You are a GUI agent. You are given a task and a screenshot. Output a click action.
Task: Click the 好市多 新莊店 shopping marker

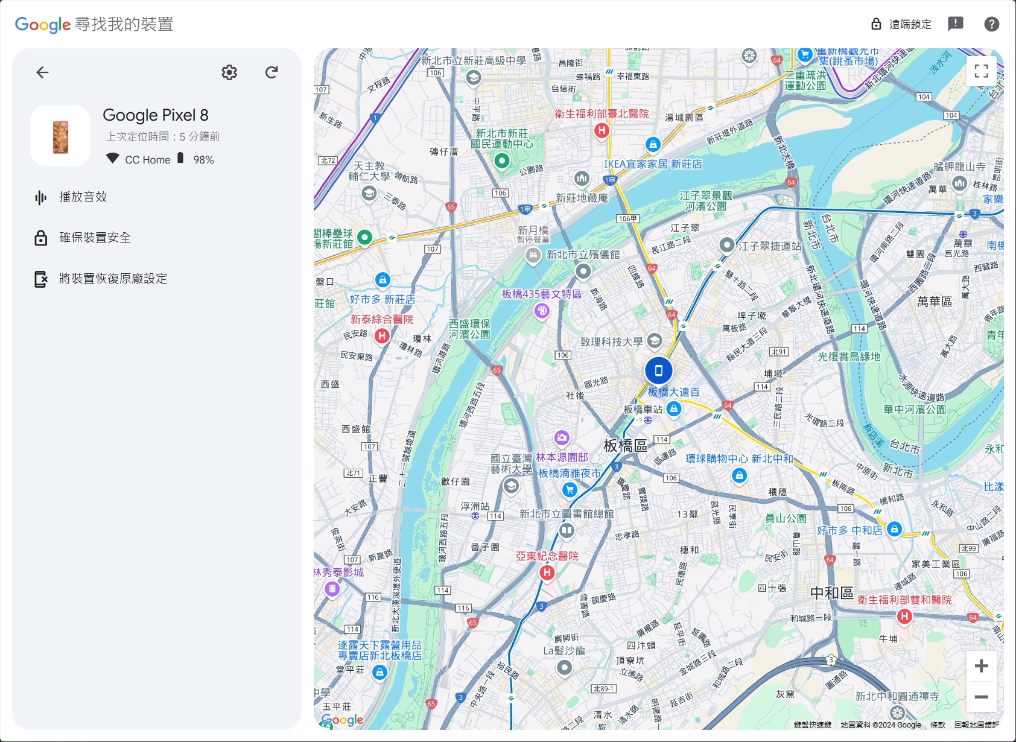click(x=383, y=280)
